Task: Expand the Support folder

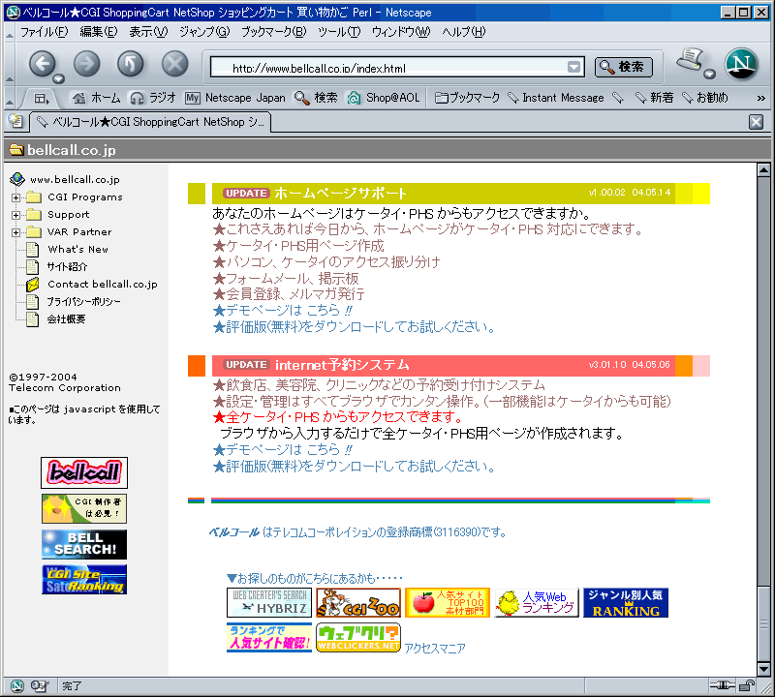Action: pyautogui.click(x=15, y=215)
